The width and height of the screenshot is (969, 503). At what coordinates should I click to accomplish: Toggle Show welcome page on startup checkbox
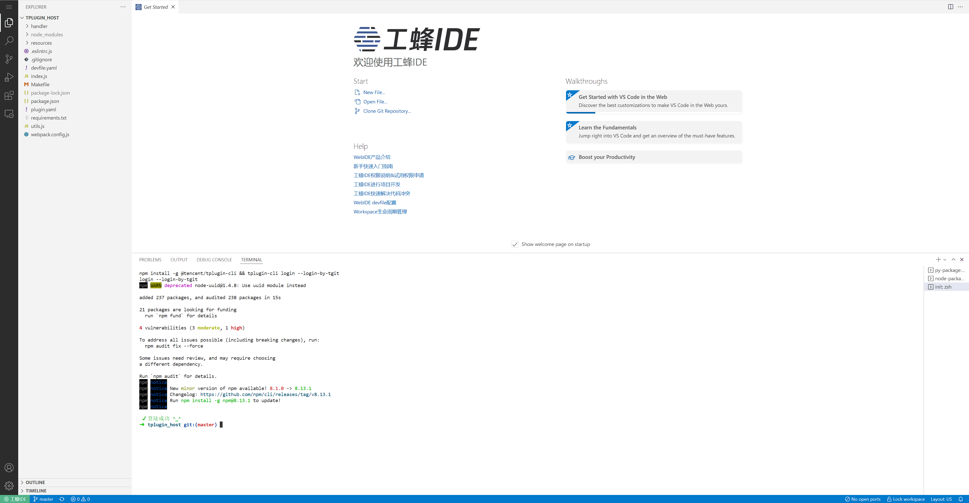[515, 244]
